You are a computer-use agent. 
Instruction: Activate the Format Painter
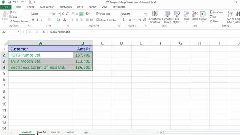coord(19,21)
